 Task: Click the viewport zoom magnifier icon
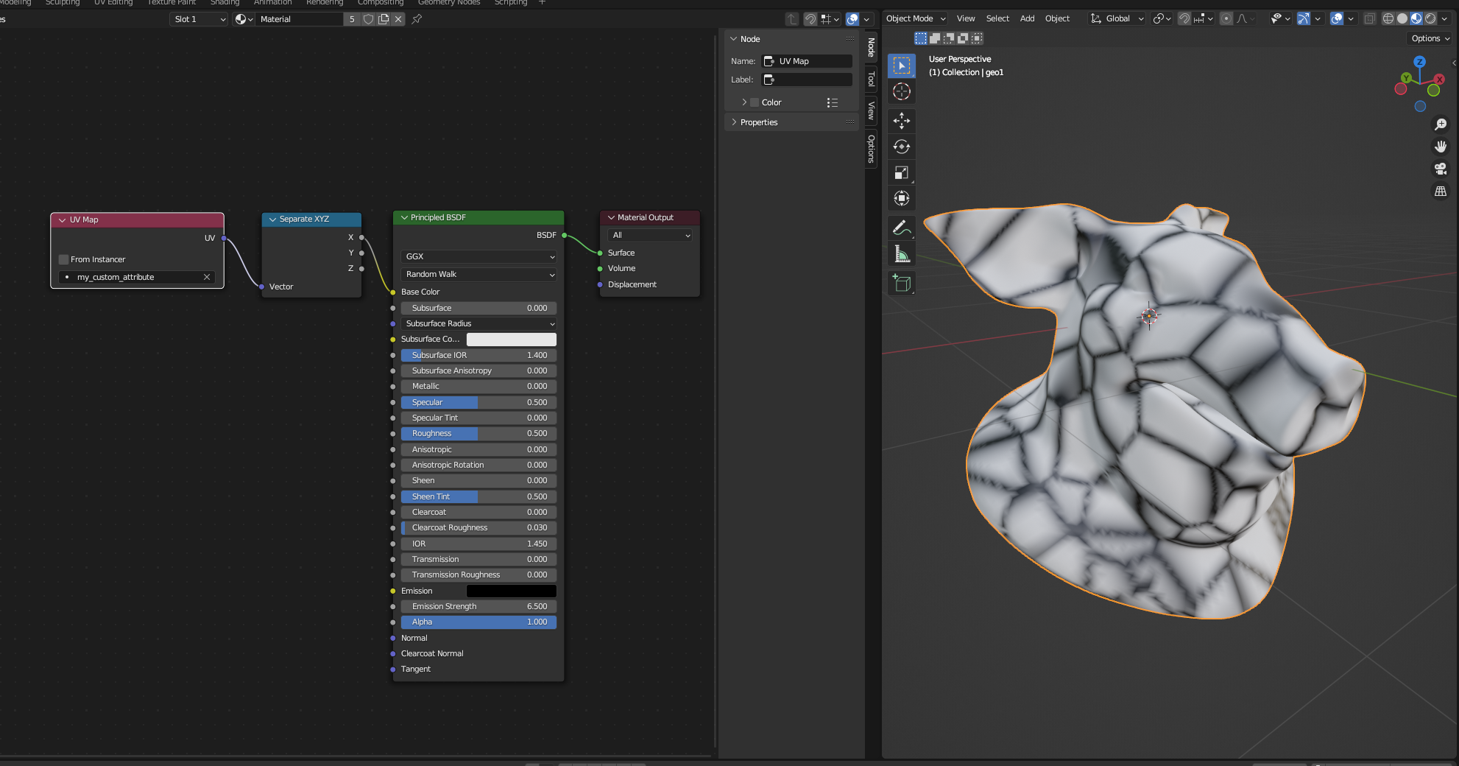coord(1441,124)
